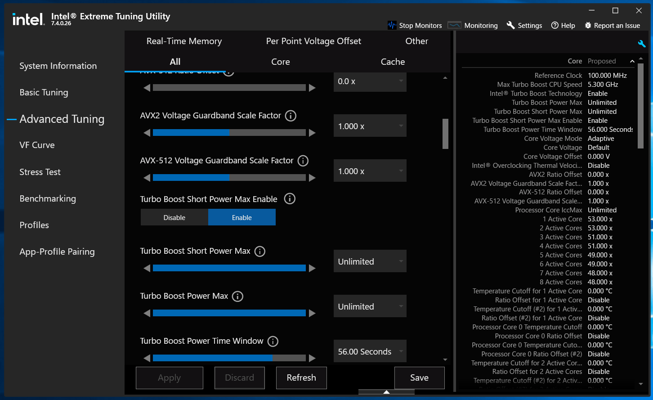Expand bottom panel with up arrow handle
653x400 pixels.
pyautogui.click(x=386, y=392)
